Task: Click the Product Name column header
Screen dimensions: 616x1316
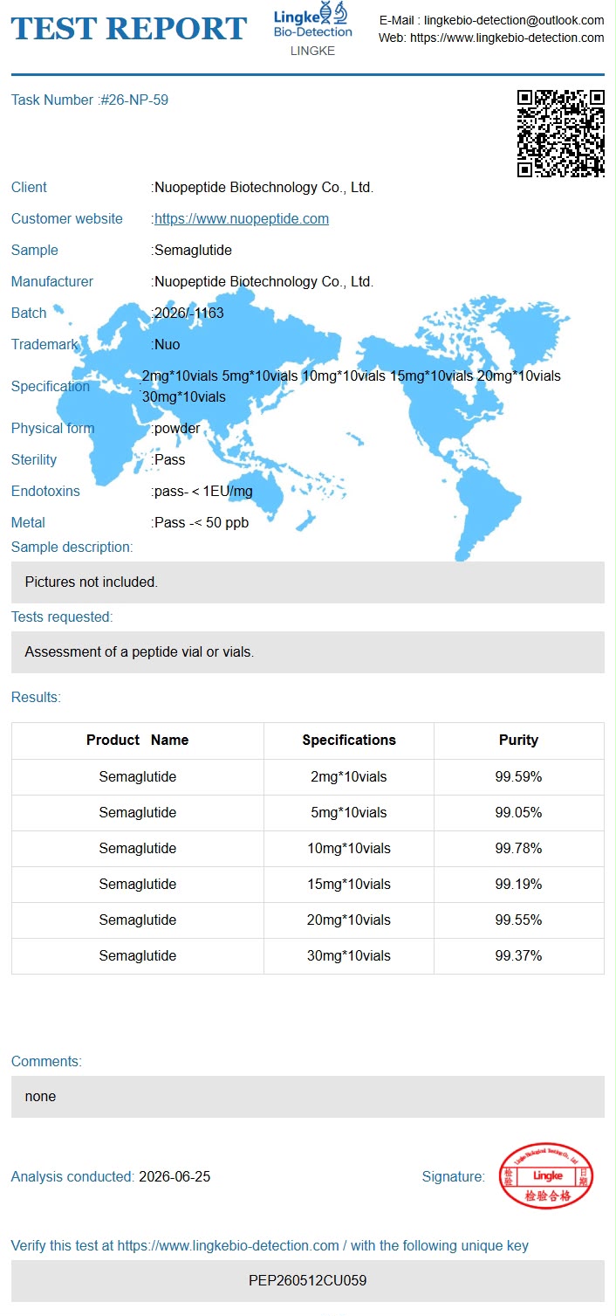Action: 138,741
